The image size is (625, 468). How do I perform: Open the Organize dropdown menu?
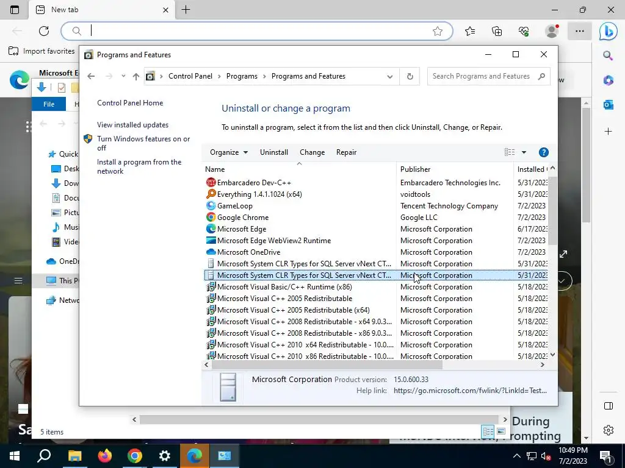229,152
